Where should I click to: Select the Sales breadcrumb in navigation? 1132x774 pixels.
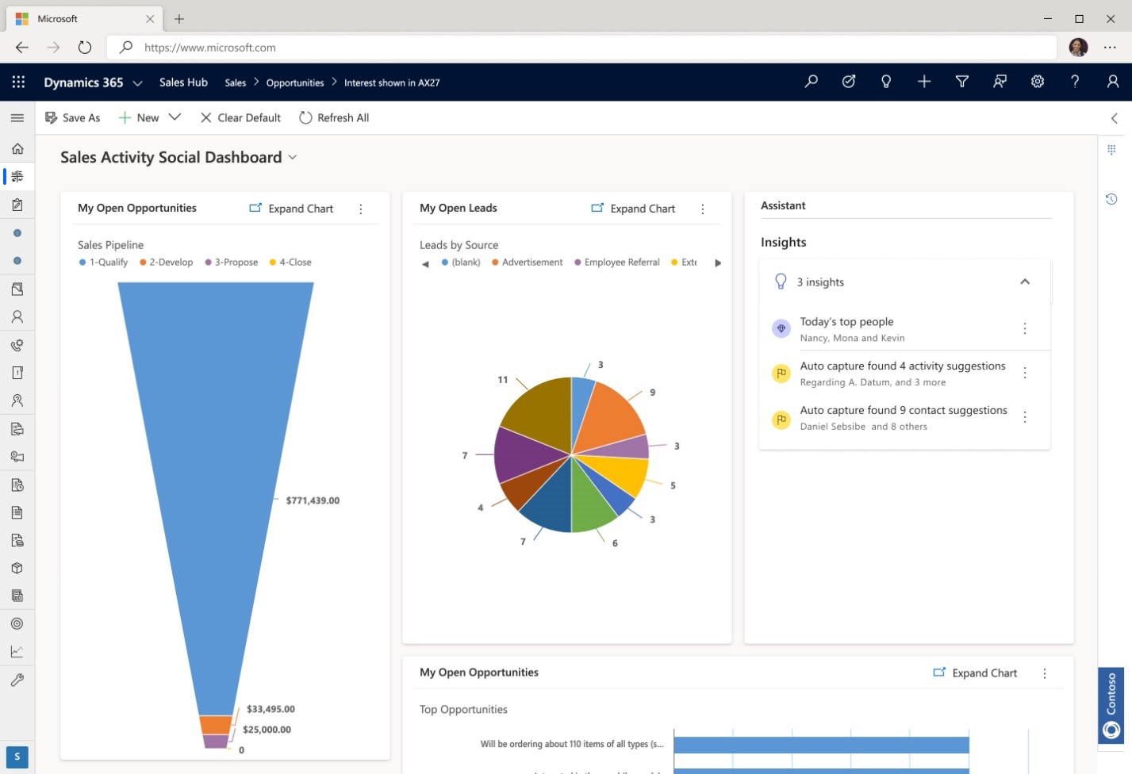click(x=235, y=82)
